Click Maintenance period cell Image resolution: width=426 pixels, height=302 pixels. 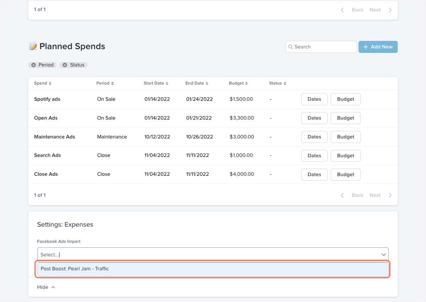click(112, 137)
